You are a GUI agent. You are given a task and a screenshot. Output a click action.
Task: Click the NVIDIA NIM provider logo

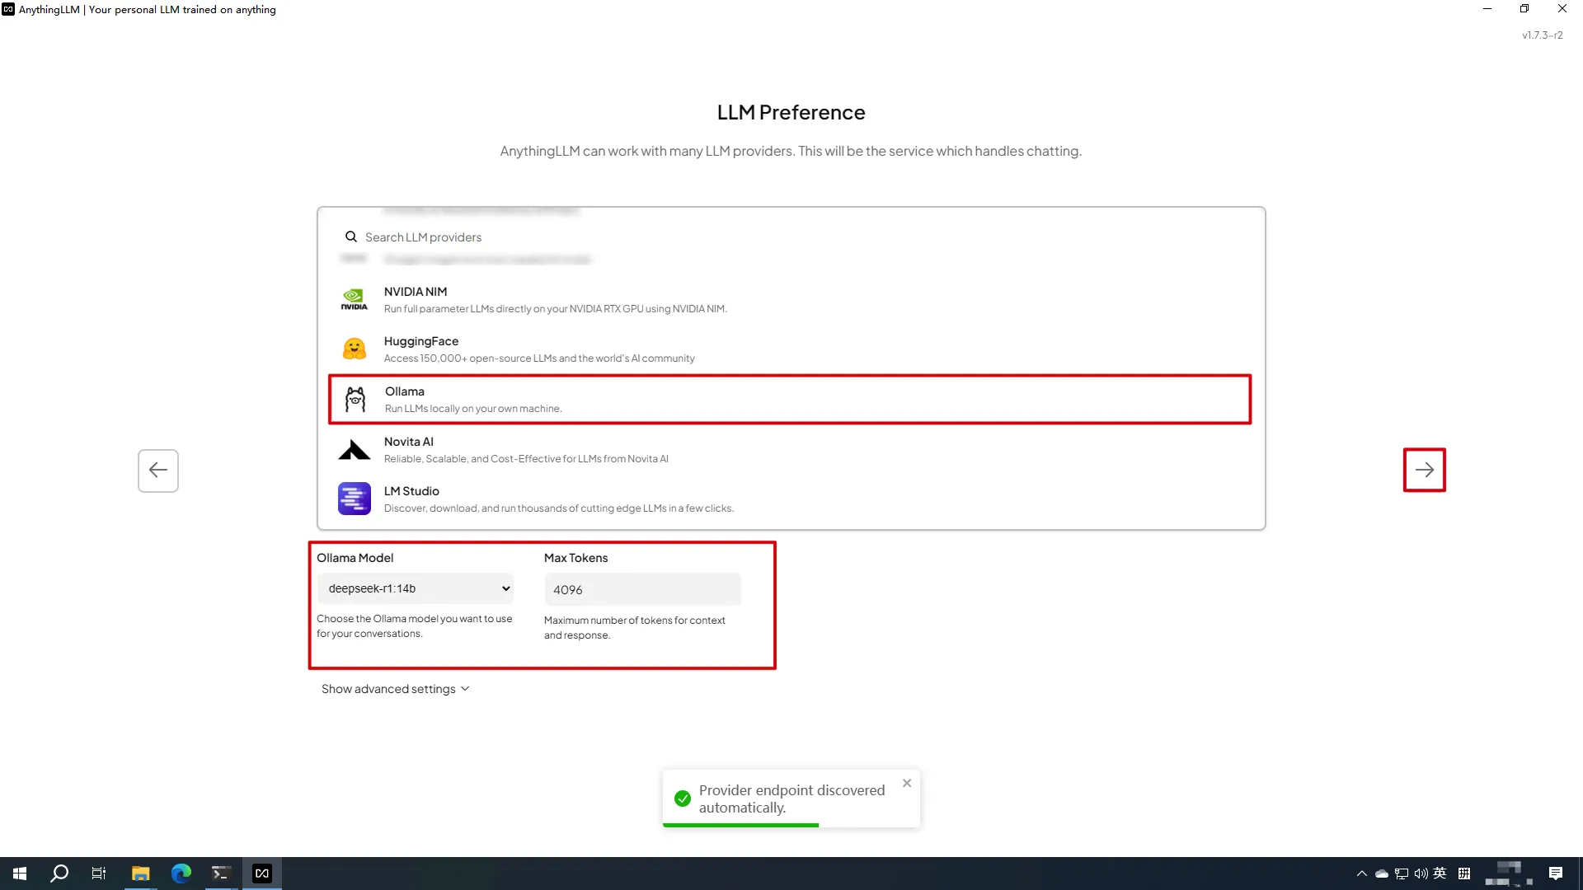point(354,299)
